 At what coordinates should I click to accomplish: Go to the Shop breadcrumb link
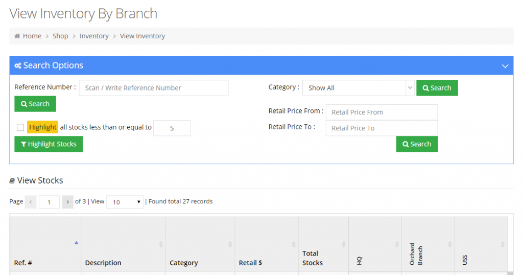(60, 36)
